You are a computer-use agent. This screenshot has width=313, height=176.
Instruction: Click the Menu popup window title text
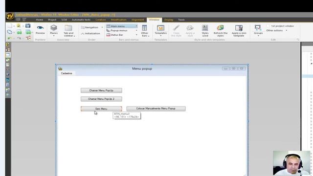coord(142,68)
